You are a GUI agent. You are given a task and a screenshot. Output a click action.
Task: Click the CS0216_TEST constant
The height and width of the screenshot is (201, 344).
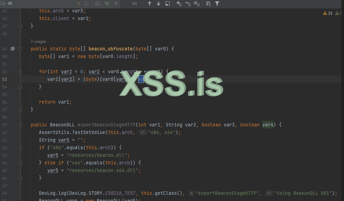pos(120,193)
